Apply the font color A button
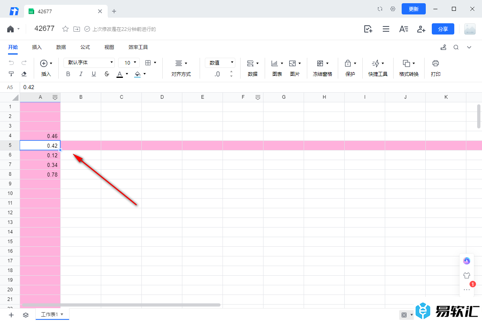This screenshot has width=482, height=321. tap(119, 74)
